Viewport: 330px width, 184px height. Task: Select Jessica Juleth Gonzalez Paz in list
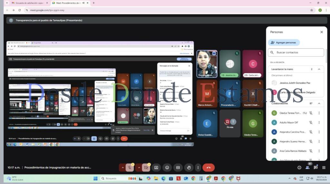(x=295, y=83)
